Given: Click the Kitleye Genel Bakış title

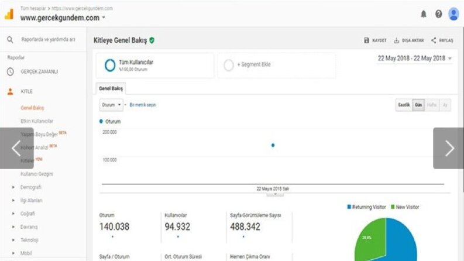Looking at the screenshot, I should (120, 40).
